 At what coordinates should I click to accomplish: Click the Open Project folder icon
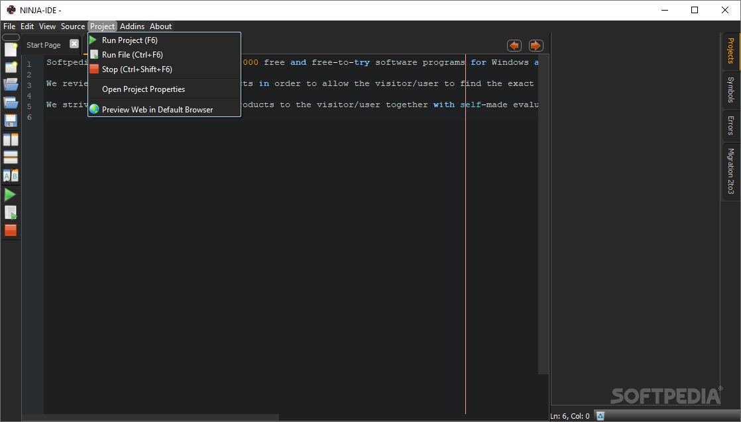point(11,103)
